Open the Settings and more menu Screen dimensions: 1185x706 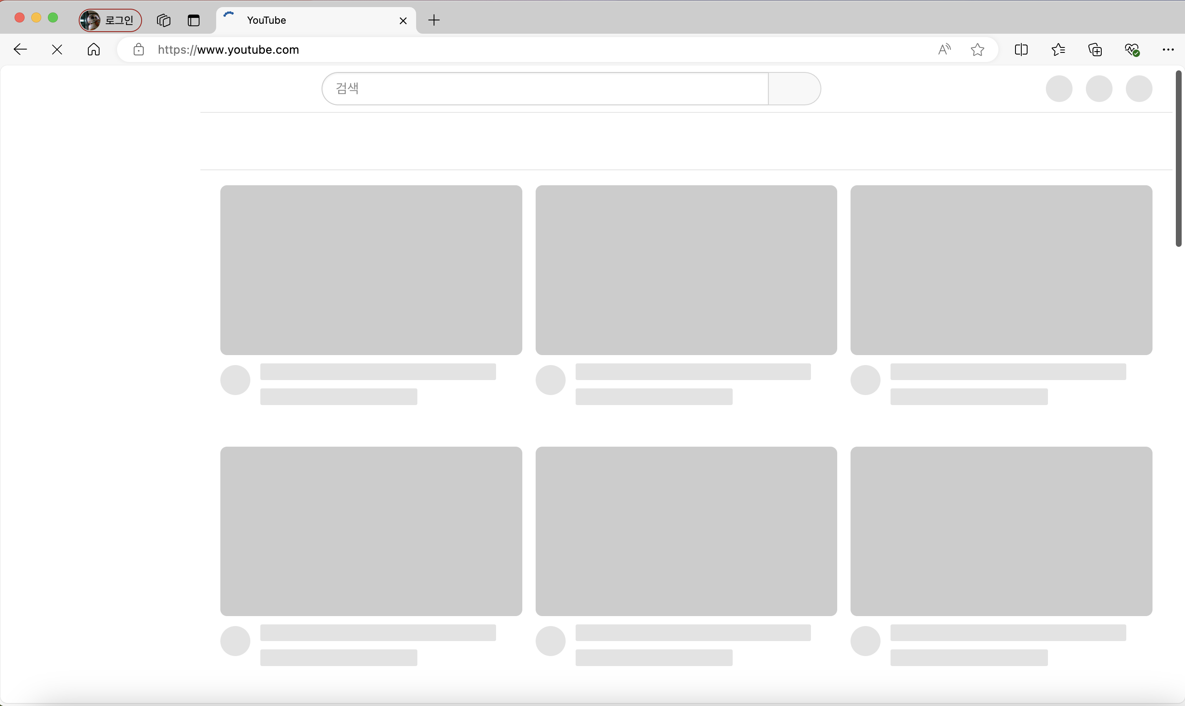tap(1168, 50)
